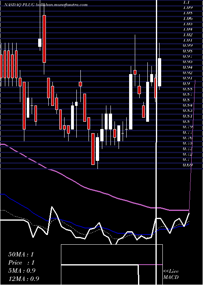The width and height of the screenshot is (203, 285).
Task: Click the 0.72 price axis label
Action: pos(188,154)
